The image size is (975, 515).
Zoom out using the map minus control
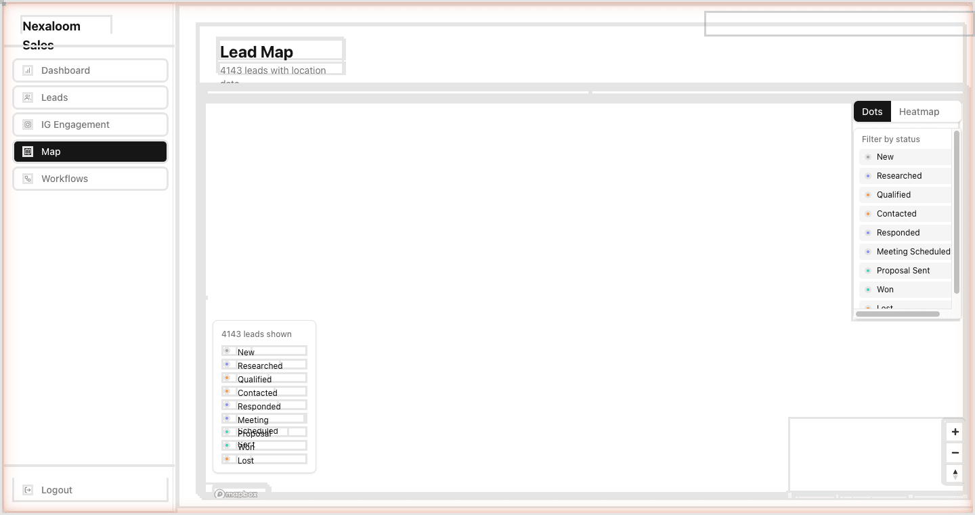point(955,452)
